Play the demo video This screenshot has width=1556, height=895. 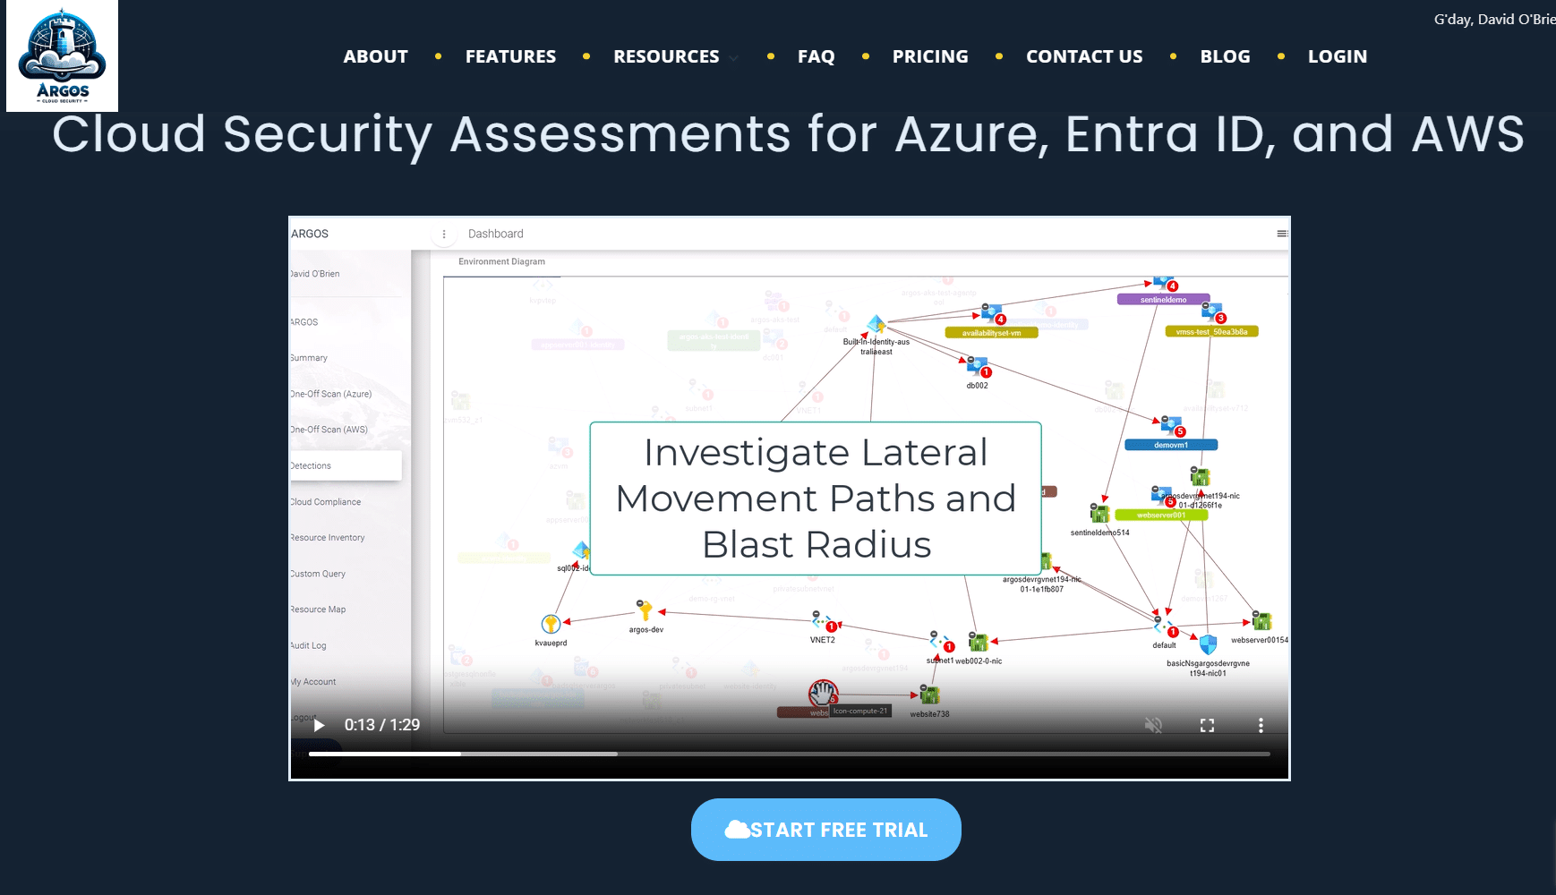[319, 725]
